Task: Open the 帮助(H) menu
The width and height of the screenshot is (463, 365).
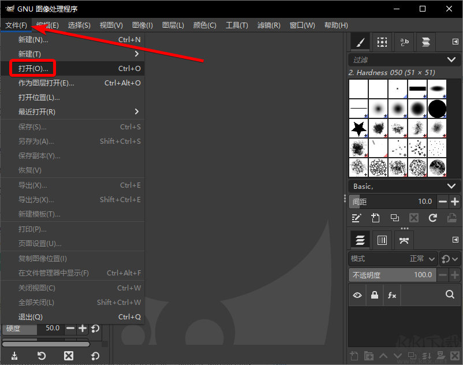Action: pos(336,25)
